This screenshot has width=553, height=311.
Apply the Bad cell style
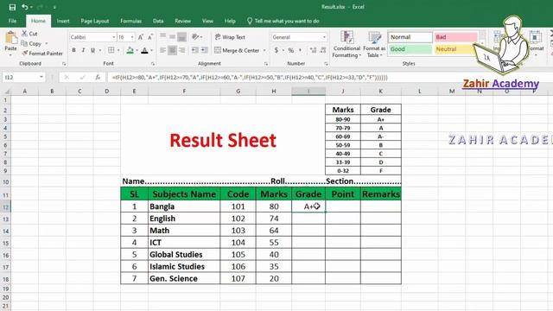click(455, 37)
